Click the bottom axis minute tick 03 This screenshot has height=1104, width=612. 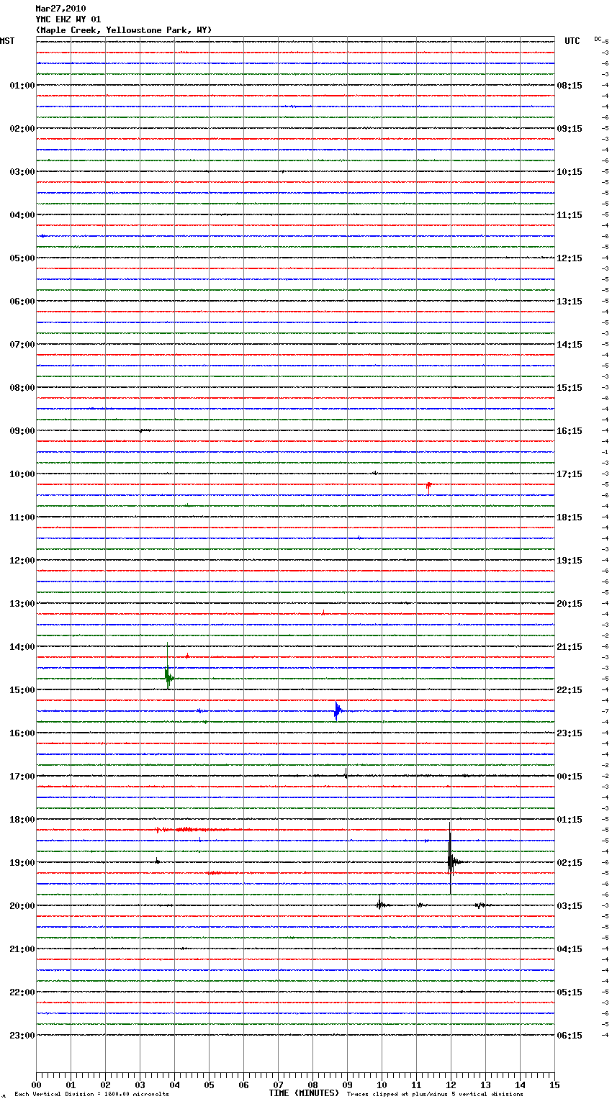[140, 1085]
